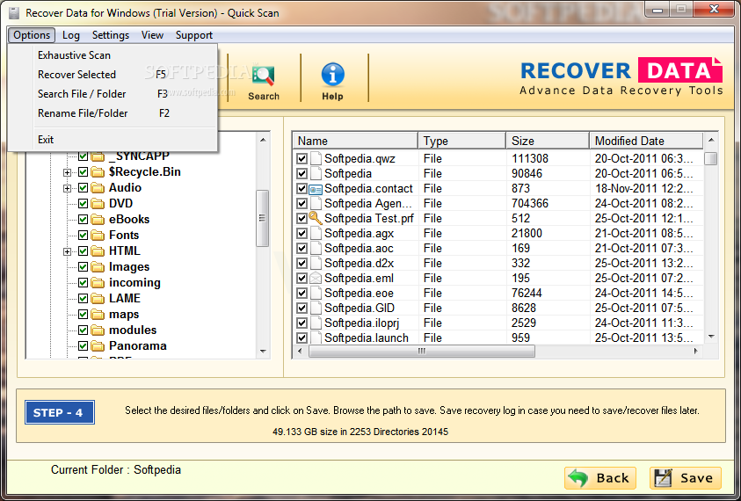Click the Images folder icon
The width and height of the screenshot is (741, 501).
point(98,267)
